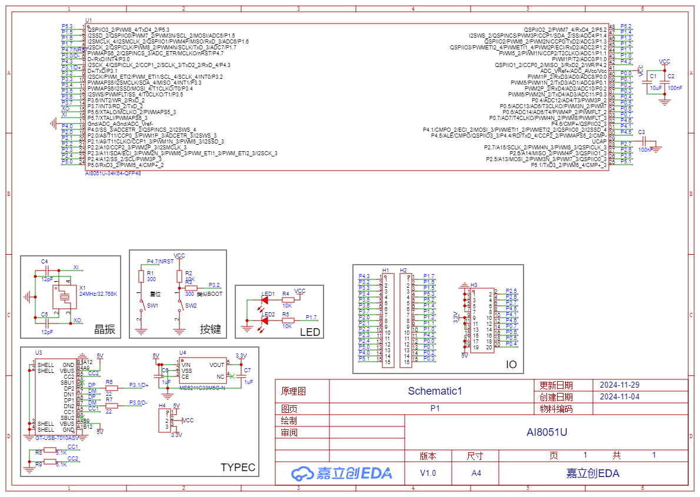
Task: Click the AI8051U project name in title block
Action: click(x=546, y=432)
